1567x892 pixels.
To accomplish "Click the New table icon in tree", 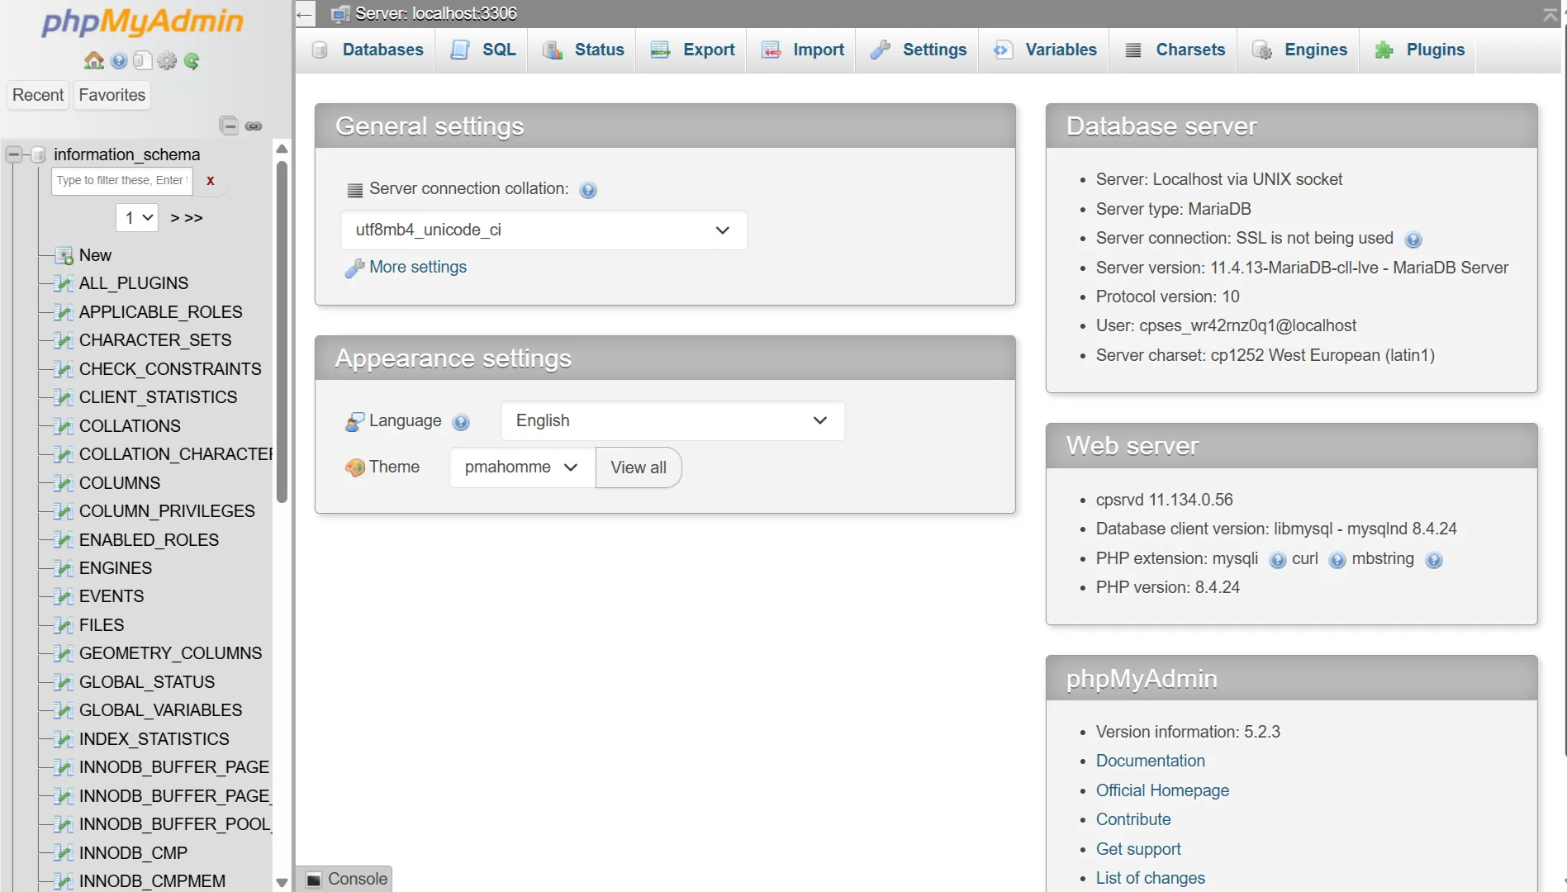I will [x=64, y=255].
